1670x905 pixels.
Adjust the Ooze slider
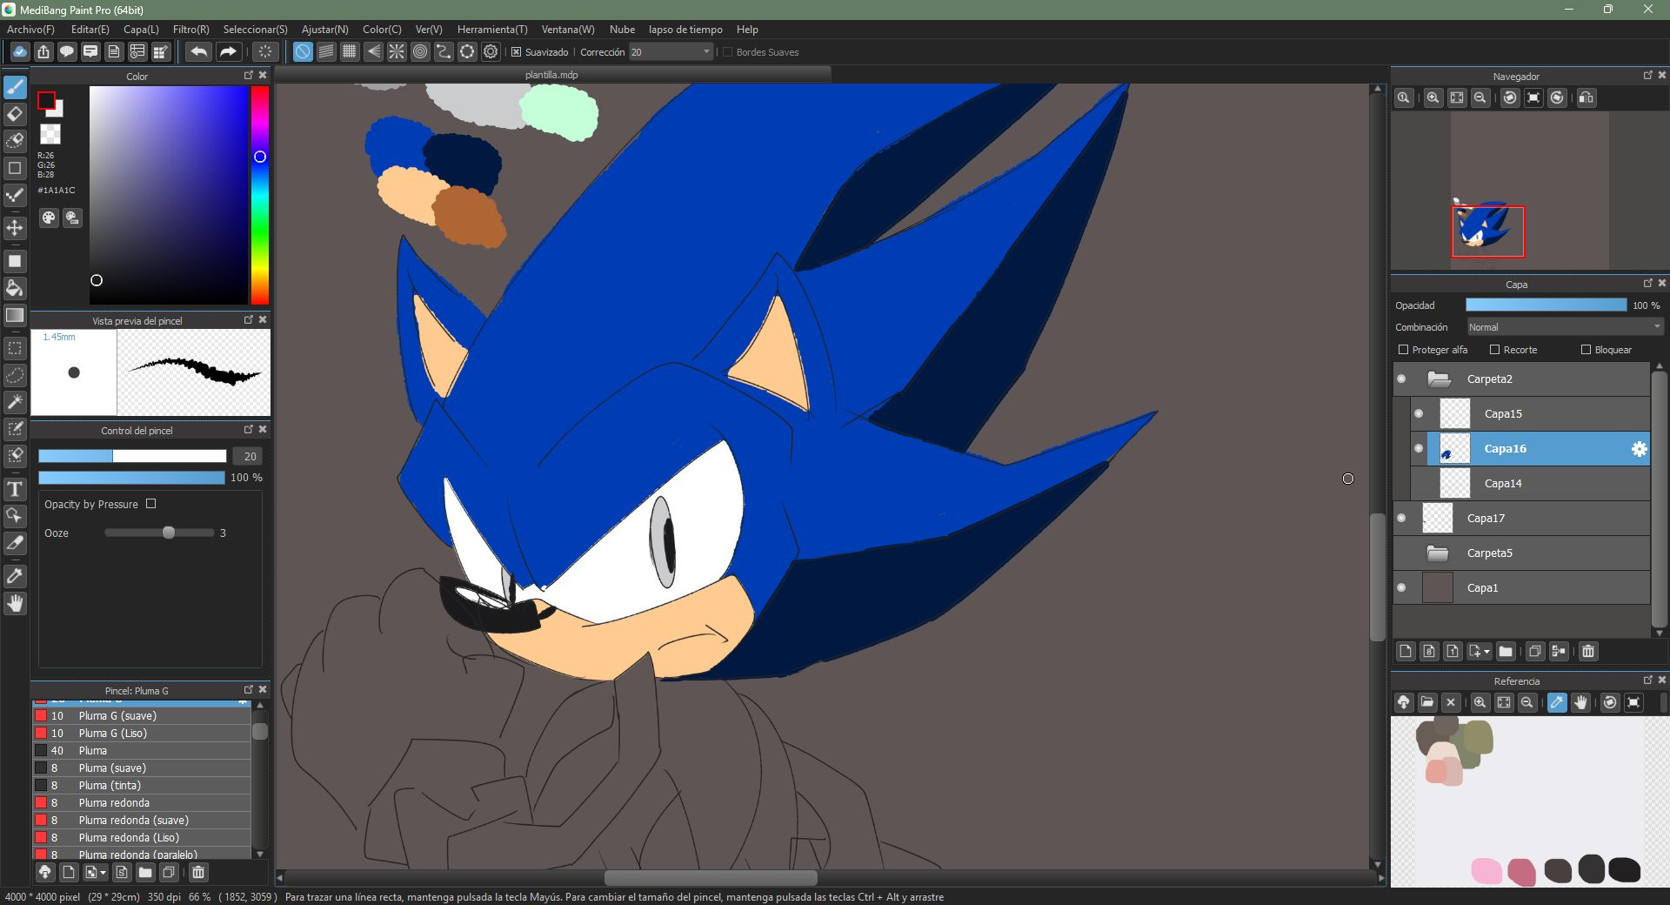160,533
